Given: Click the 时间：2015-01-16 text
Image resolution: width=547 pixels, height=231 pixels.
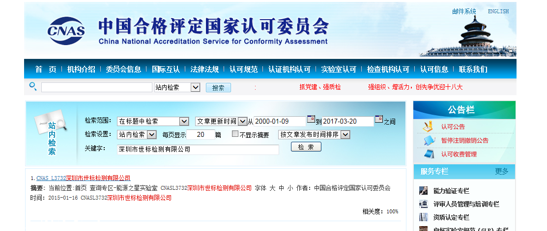Looking at the screenshot, I should (54, 198).
